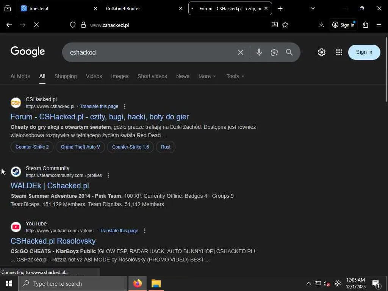Screen dimensions: 388x291
Task: Select Videos search tab
Action: click(x=94, y=76)
